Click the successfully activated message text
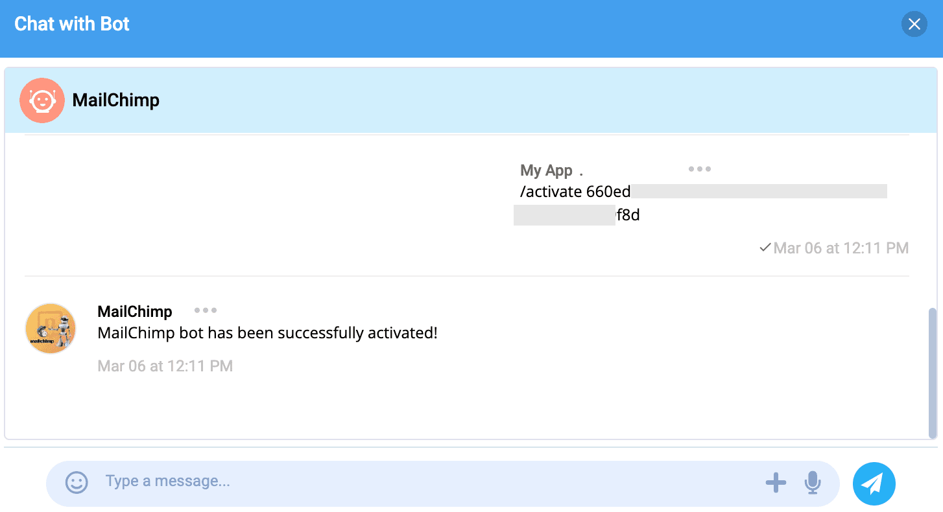Viewport: 943px width, 512px height. [267, 333]
